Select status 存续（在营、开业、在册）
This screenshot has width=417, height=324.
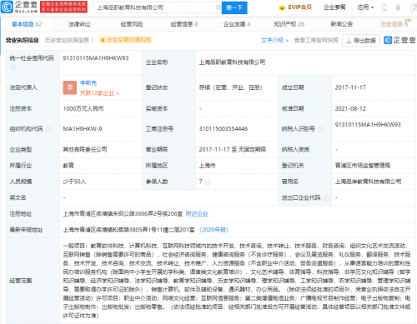coord(231,87)
